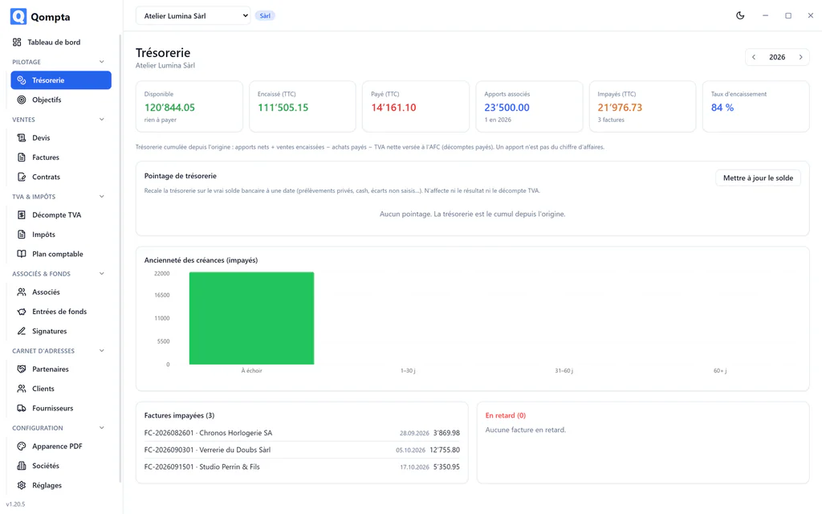The height and width of the screenshot is (514, 822).
Task: Open the Entrées de fonds menu item
Action: pos(61,312)
